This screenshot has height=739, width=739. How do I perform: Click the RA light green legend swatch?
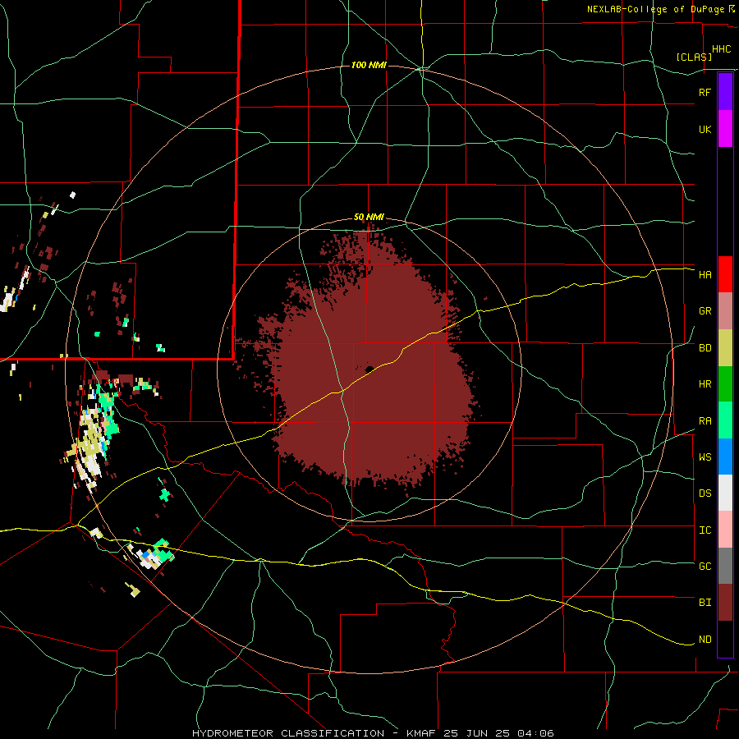(725, 420)
